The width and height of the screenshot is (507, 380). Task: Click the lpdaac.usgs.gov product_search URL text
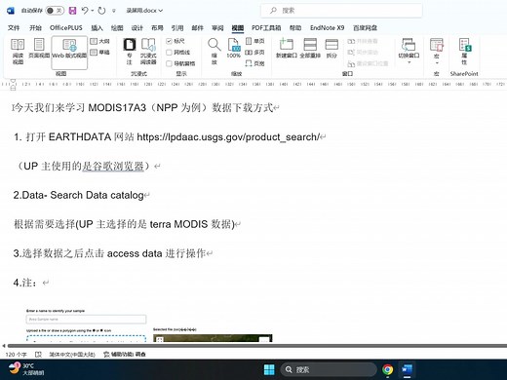coord(228,137)
